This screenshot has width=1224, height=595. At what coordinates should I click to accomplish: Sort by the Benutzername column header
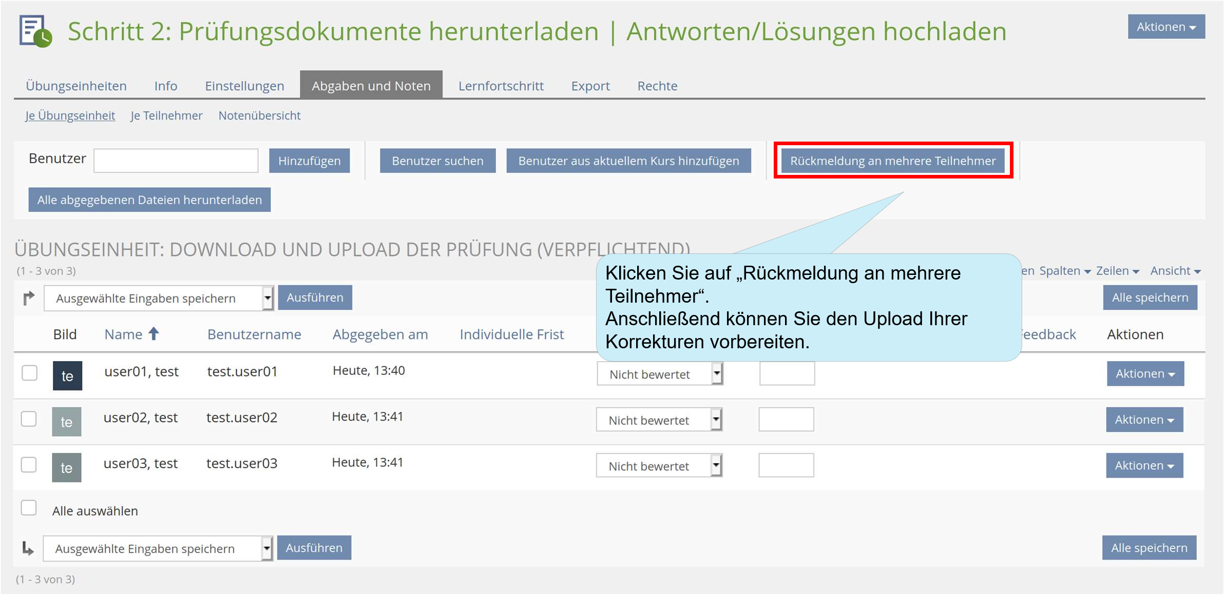tap(255, 334)
